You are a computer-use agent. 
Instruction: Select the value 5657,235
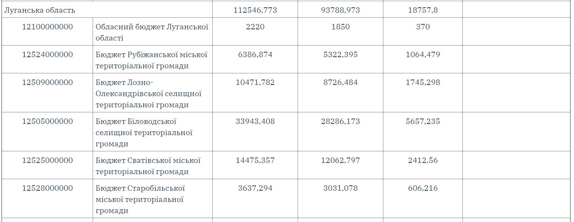(423, 122)
